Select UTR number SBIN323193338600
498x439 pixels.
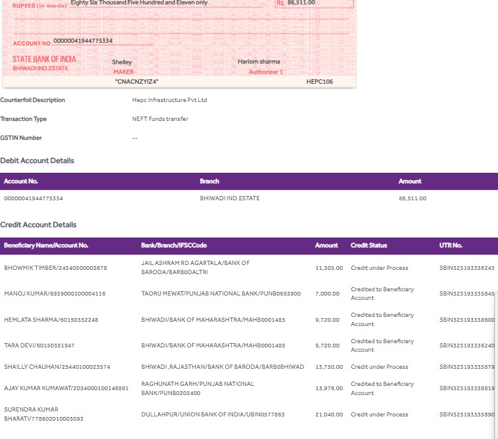(467, 320)
